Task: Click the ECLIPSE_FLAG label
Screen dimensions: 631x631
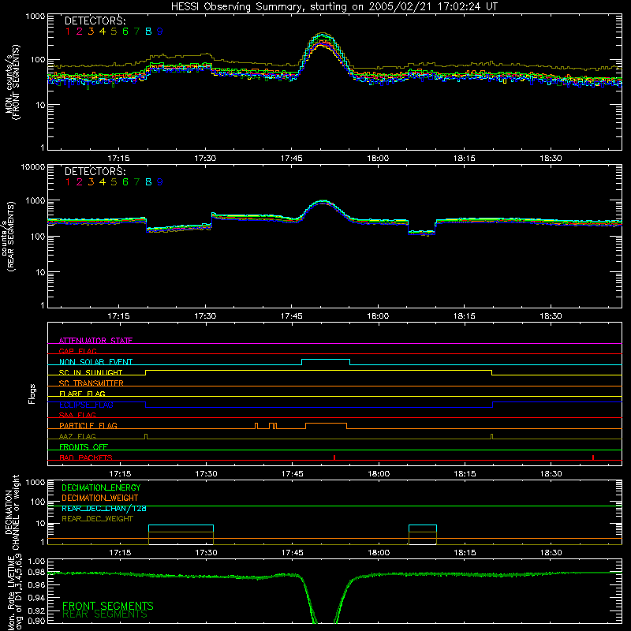Action: [x=86, y=405]
